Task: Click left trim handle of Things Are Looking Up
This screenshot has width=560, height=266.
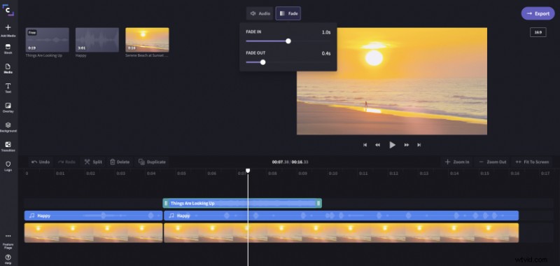Action: click(166, 203)
